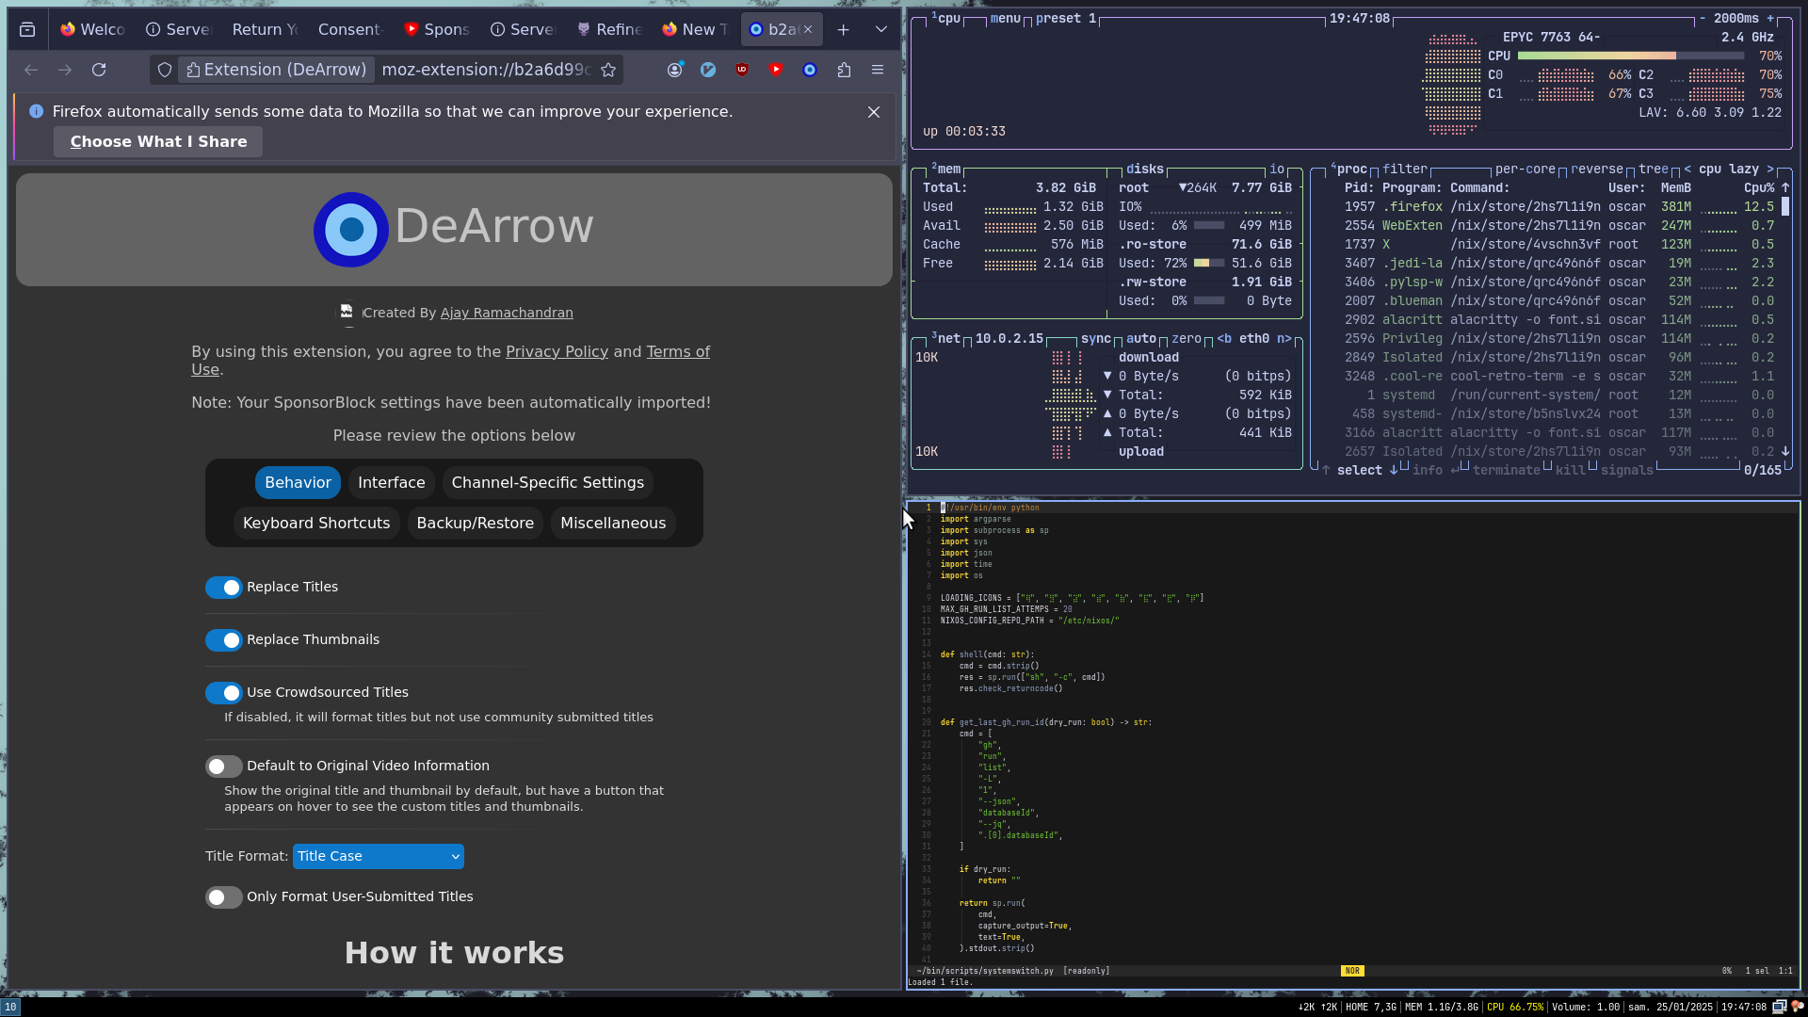Click the btop process list scrollbar thumb
1808x1017 pixels.
point(1785,207)
